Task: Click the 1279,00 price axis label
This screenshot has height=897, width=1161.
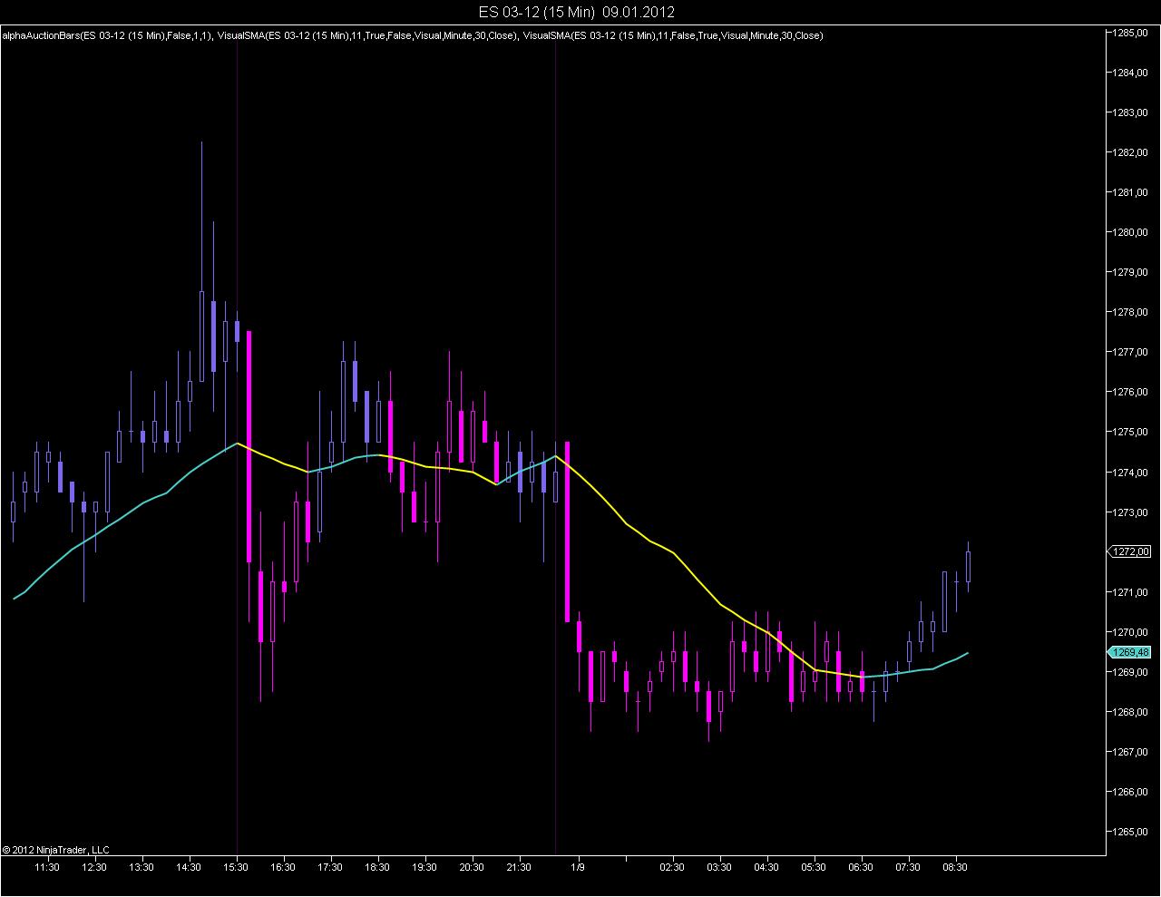Action: 1132,272
